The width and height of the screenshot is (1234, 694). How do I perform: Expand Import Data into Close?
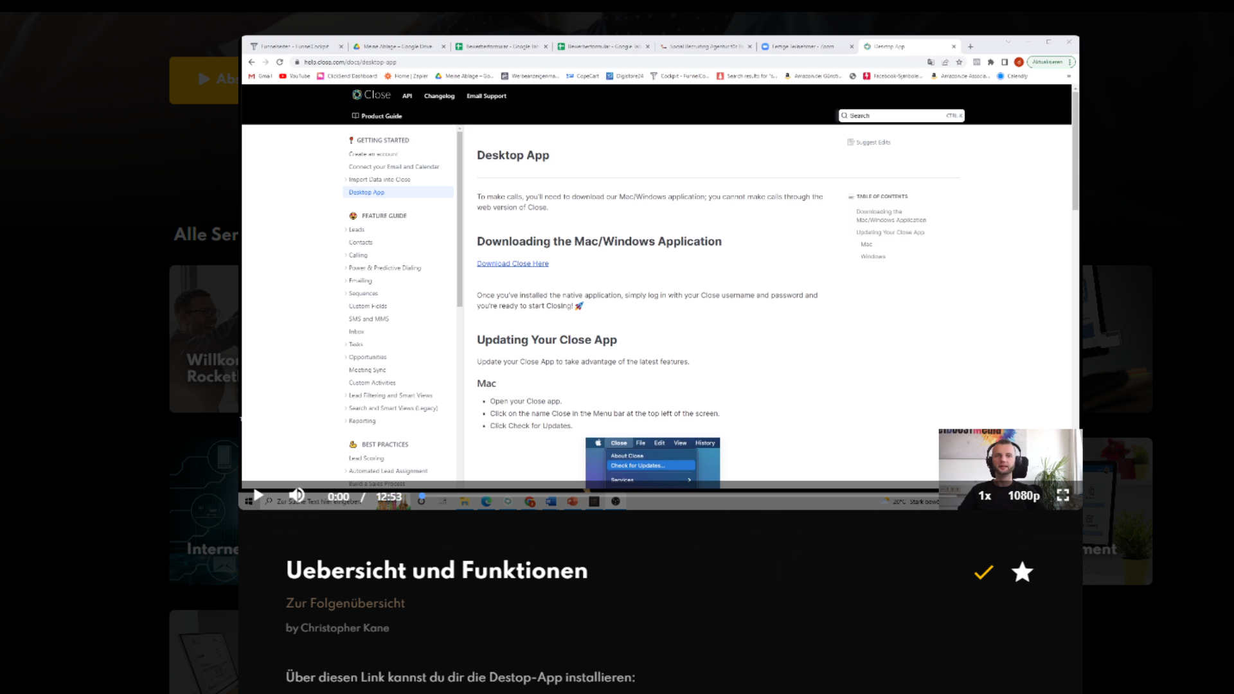click(379, 179)
